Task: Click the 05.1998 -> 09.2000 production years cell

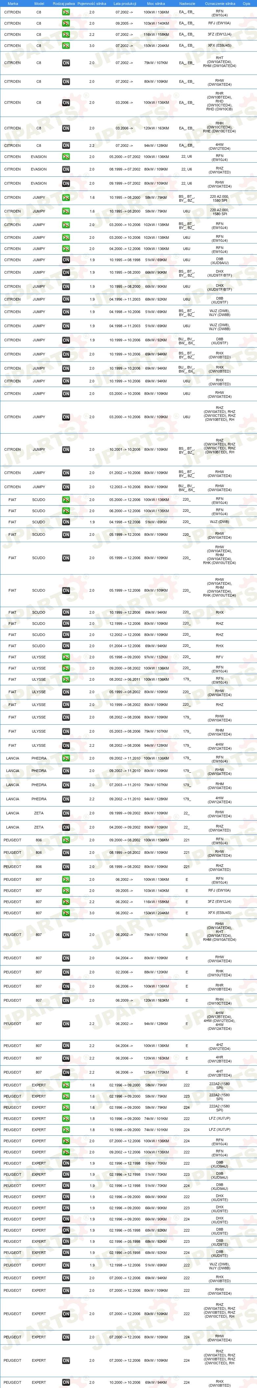Action: [125, 657]
